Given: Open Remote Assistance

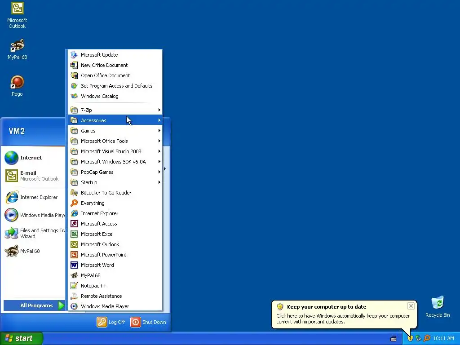Looking at the screenshot, I should tap(115, 296).
